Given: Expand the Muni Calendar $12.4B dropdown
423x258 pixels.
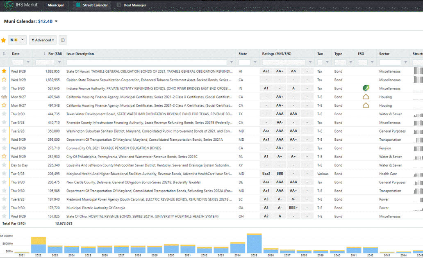Looking at the screenshot, I should pyautogui.click(x=56, y=21).
